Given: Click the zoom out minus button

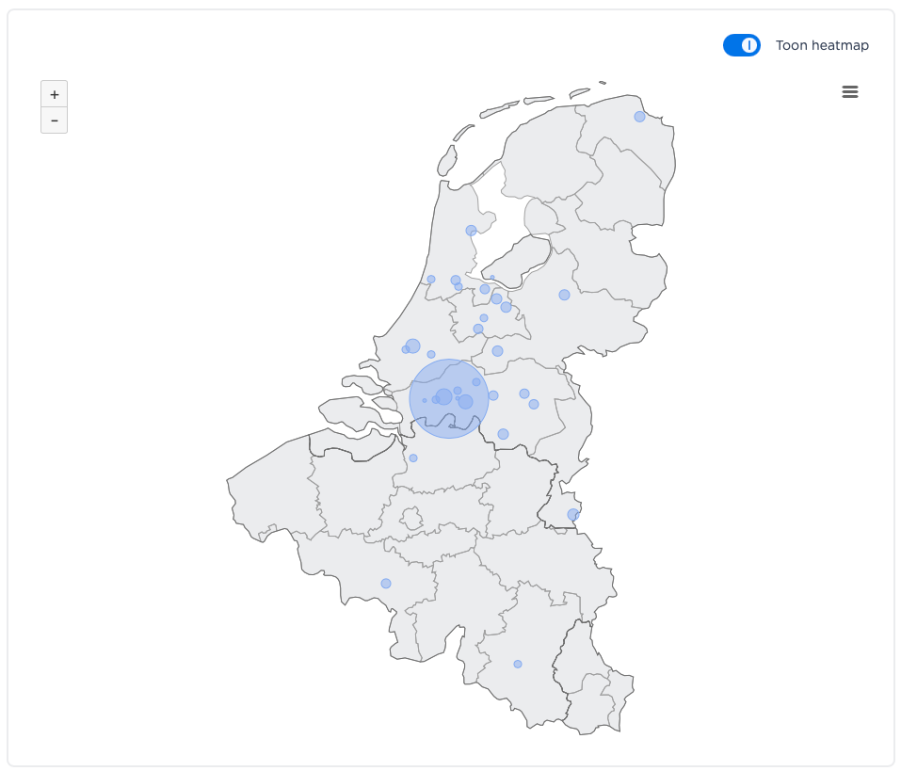Looking at the screenshot, I should coord(55,120).
